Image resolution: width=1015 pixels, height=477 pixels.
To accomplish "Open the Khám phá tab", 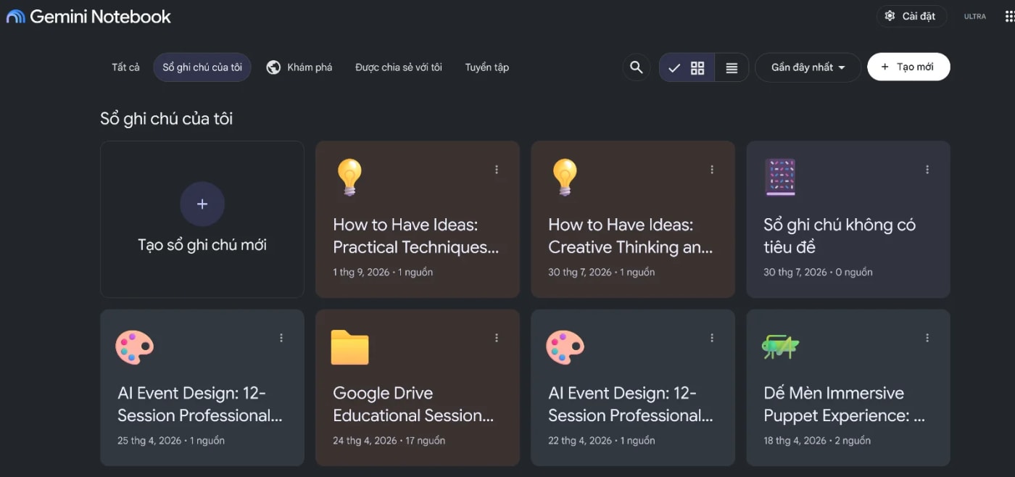I will click(299, 67).
